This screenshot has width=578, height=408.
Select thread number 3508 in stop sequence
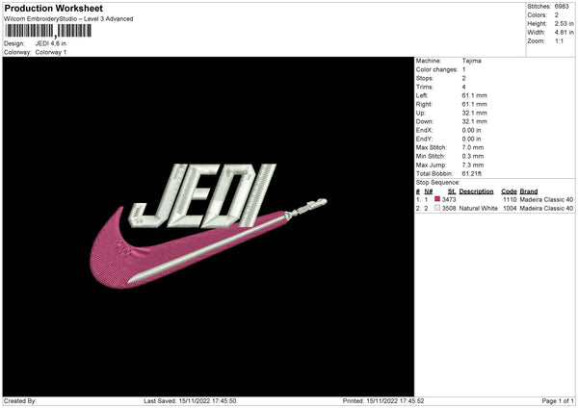click(x=449, y=208)
